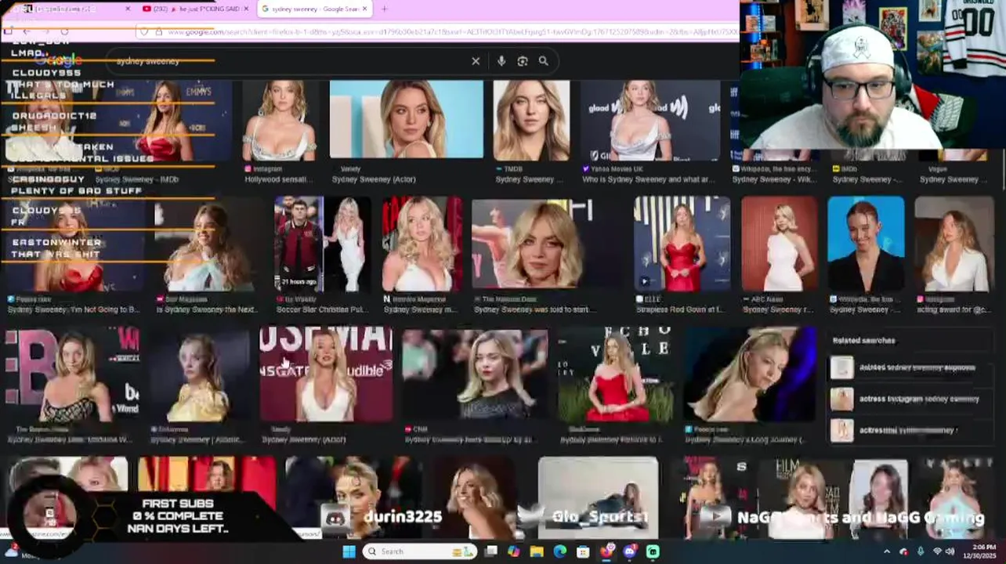Screen dimensions: 1006x564
Task: Open the Us Weekly 'Soccer Star Christian Pul...' image
Action: 323,244
